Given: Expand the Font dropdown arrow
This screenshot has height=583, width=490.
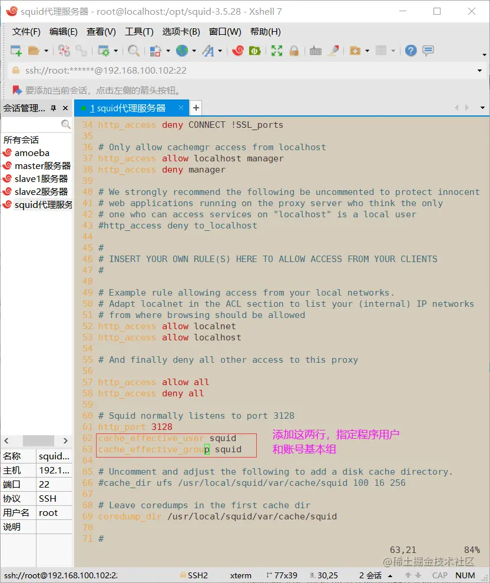Looking at the screenshot, I should coord(220,51).
